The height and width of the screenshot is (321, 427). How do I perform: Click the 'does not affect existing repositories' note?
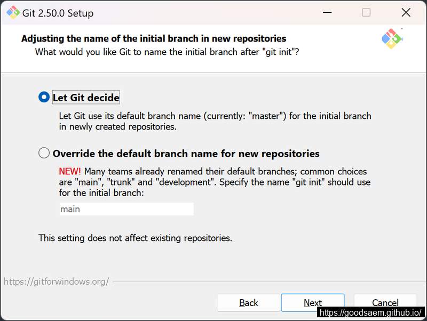[135, 238]
